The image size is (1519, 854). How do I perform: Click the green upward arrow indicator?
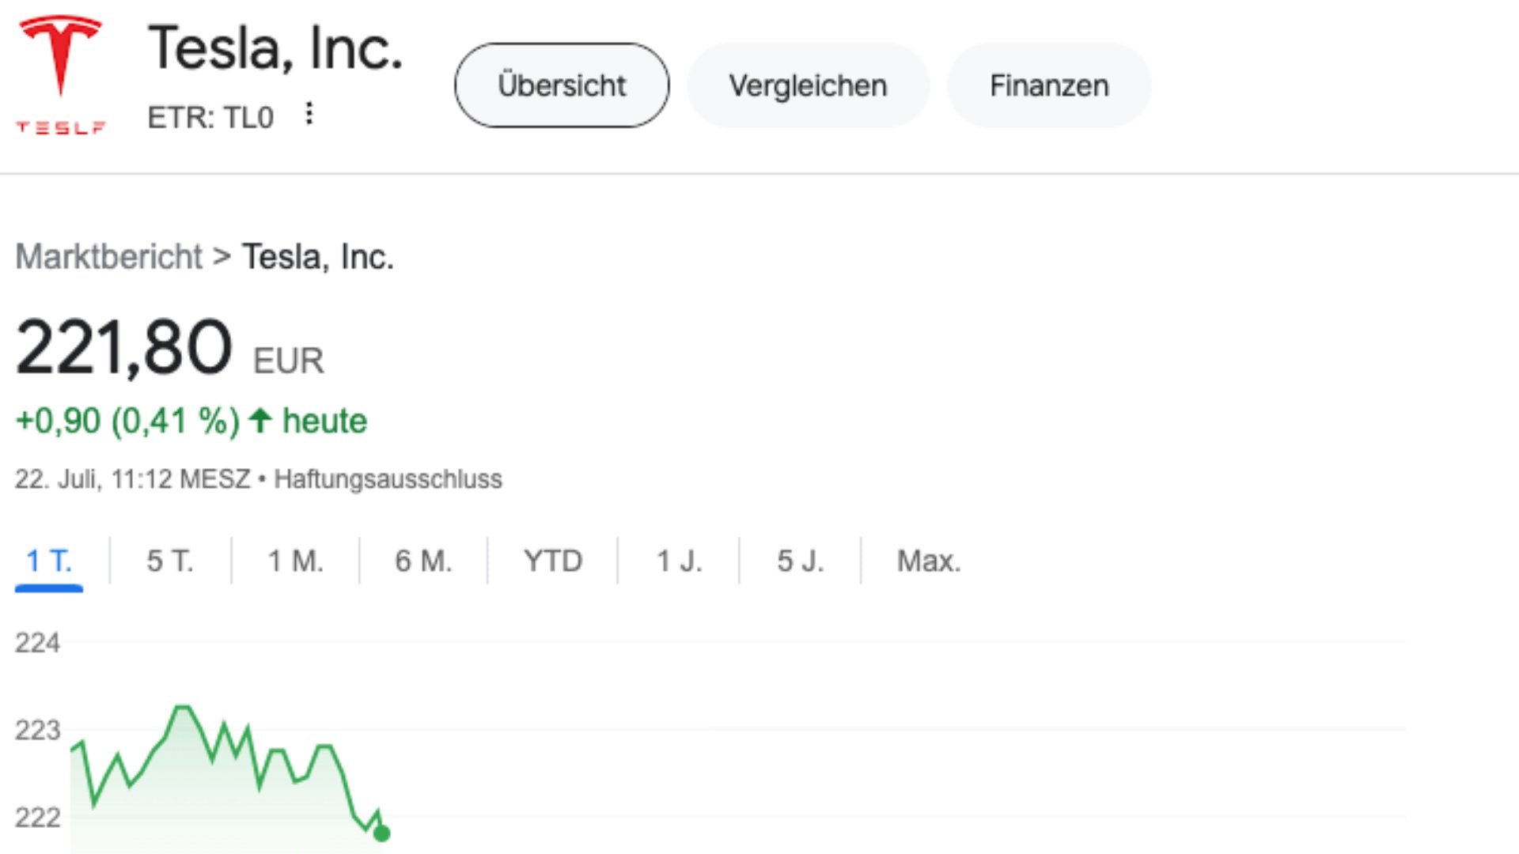[x=260, y=421]
